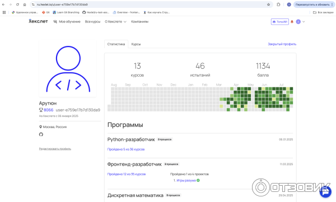Open the browser extensions puzzle icon
Screen dimensions: 336x202
[278, 4]
